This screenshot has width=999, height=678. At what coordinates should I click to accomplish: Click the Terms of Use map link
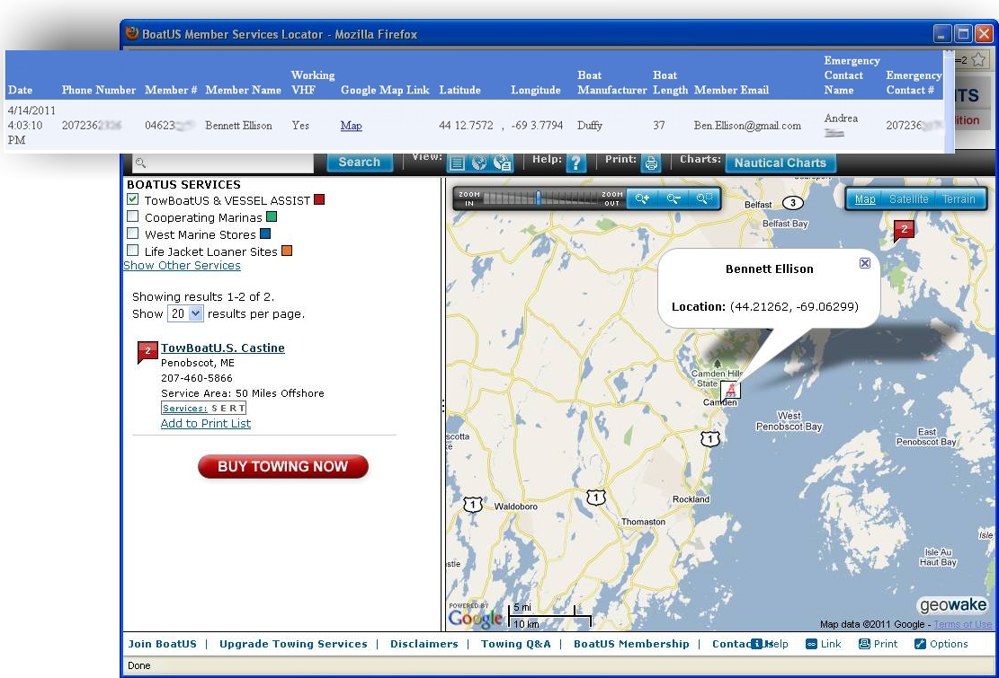[x=963, y=625]
